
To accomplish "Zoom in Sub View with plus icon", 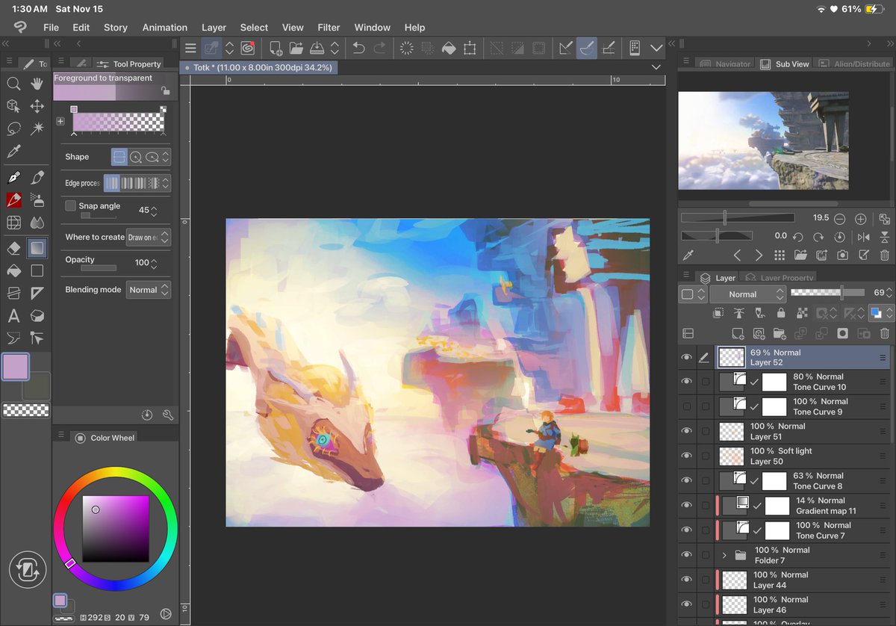I will pyautogui.click(x=860, y=218).
